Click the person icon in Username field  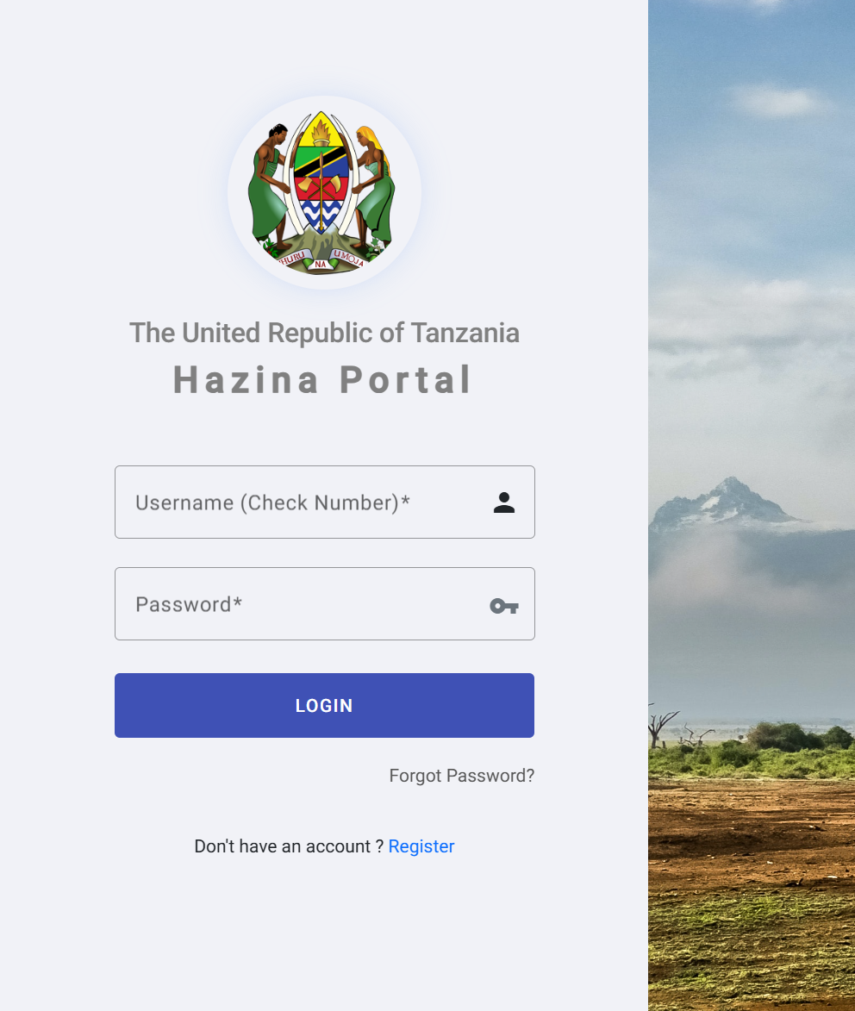coord(503,502)
